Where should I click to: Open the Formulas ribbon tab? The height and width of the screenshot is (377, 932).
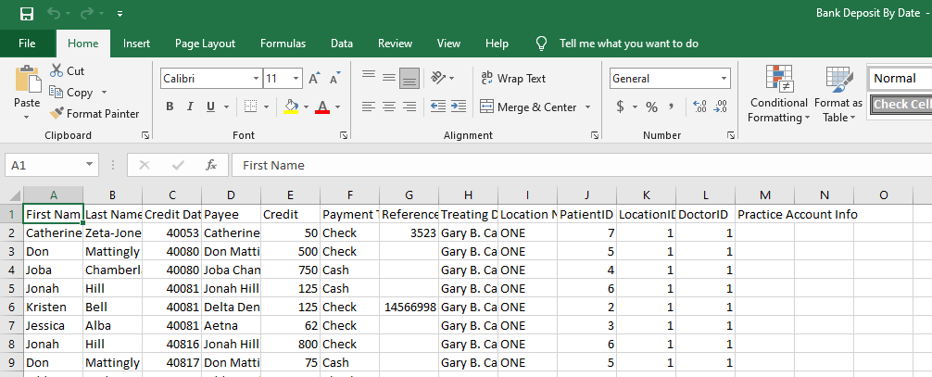pyautogui.click(x=283, y=44)
